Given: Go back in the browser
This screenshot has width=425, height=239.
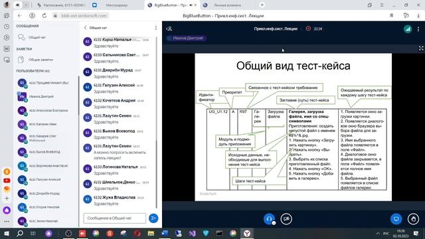Looking at the screenshot, I should point(19,16).
